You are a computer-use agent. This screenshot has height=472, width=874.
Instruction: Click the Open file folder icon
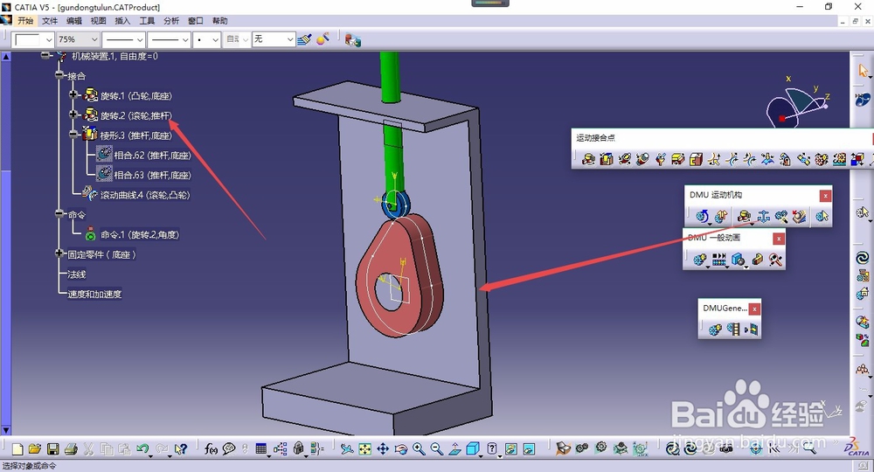pyautogui.click(x=35, y=449)
